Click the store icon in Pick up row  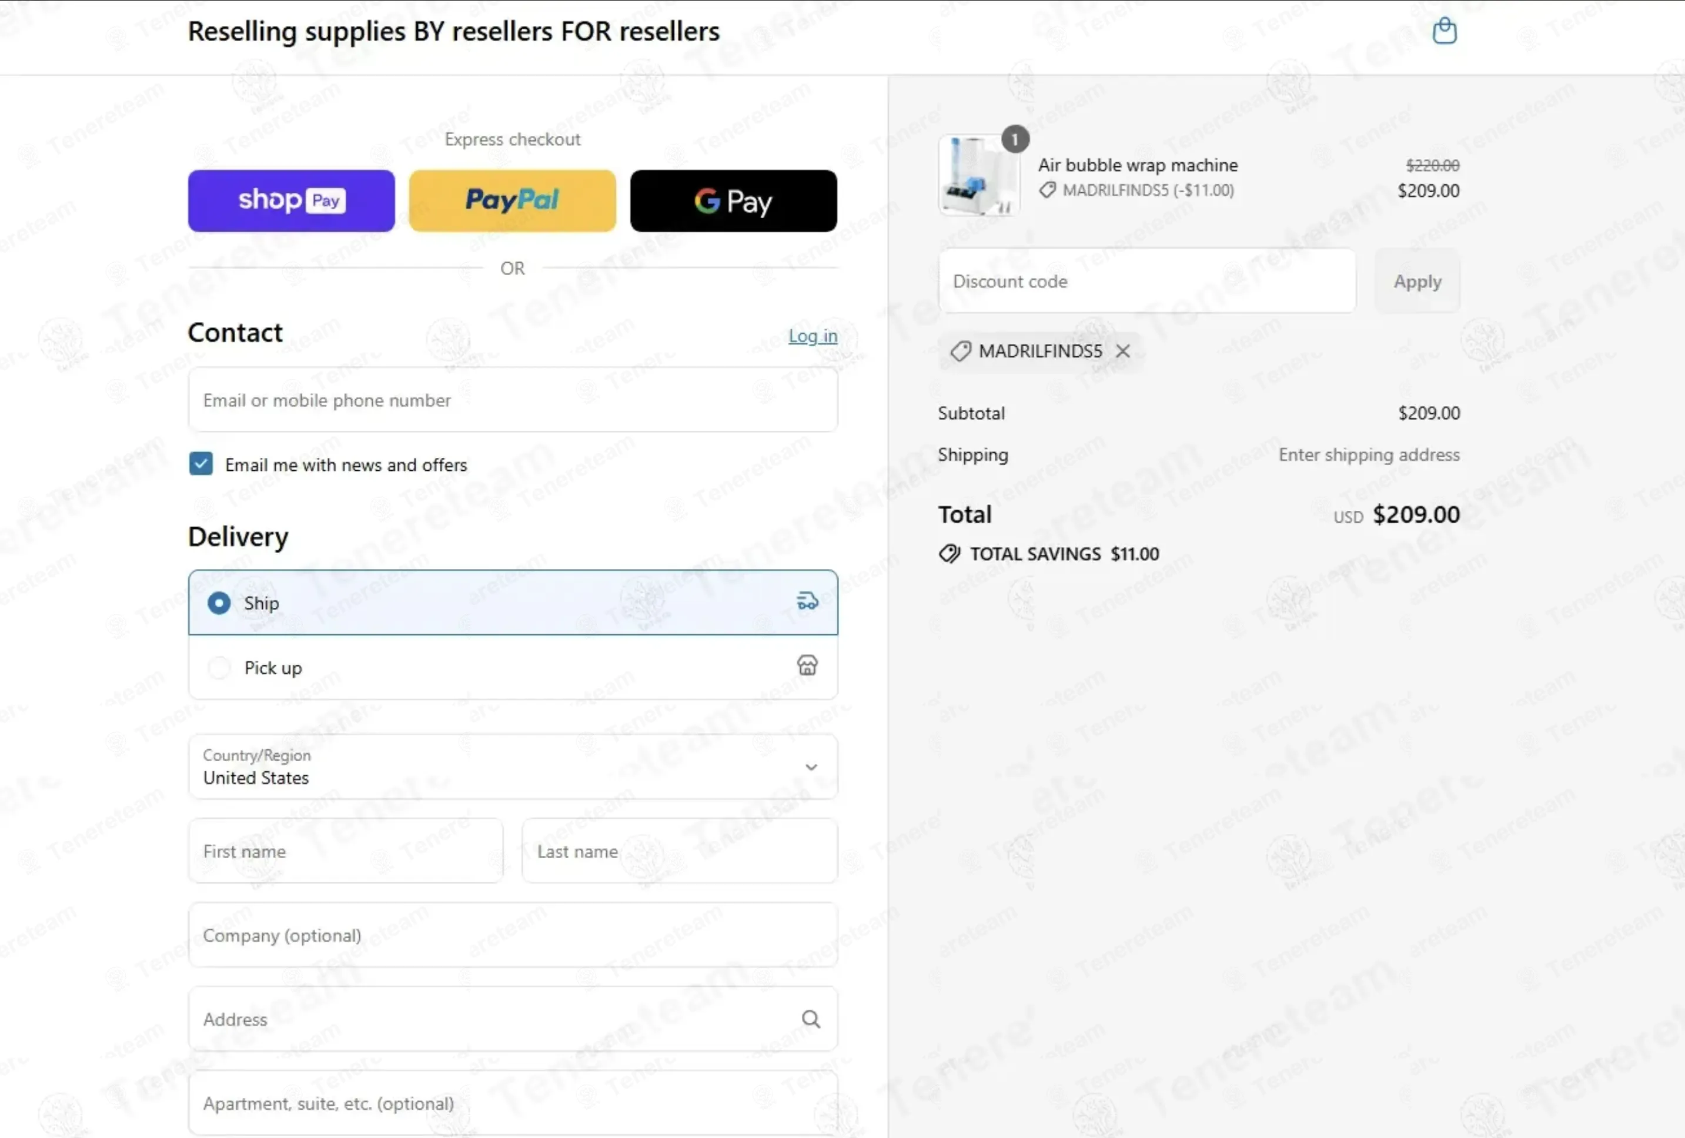point(807,665)
